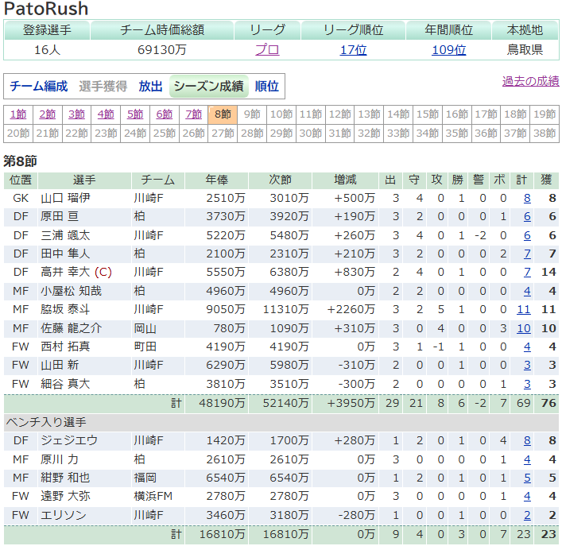Click the 69130万 team value
Image resolution: width=562 pixels, height=546 pixels.
[x=162, y=50]
